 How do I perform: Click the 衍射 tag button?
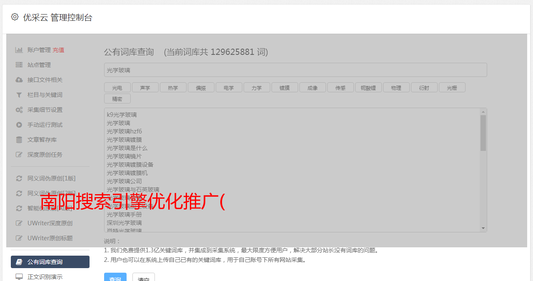click(424, 87)
